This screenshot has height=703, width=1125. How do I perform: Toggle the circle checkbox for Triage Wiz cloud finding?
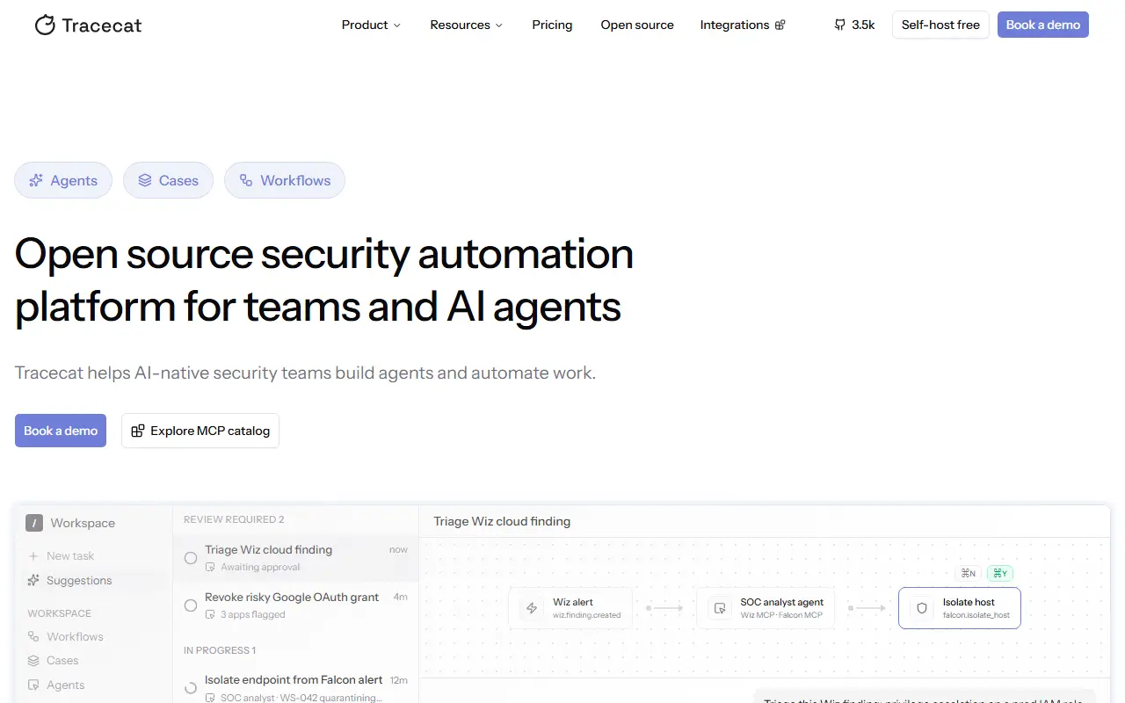point(190,558)
